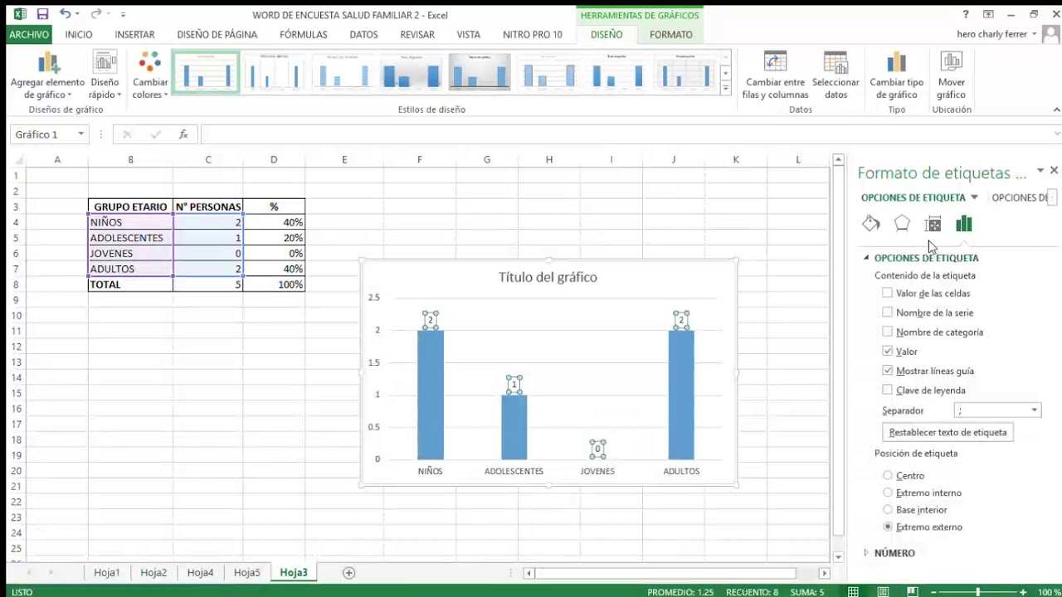Click Cambiar entre filas y columnas

pos(775,75)
